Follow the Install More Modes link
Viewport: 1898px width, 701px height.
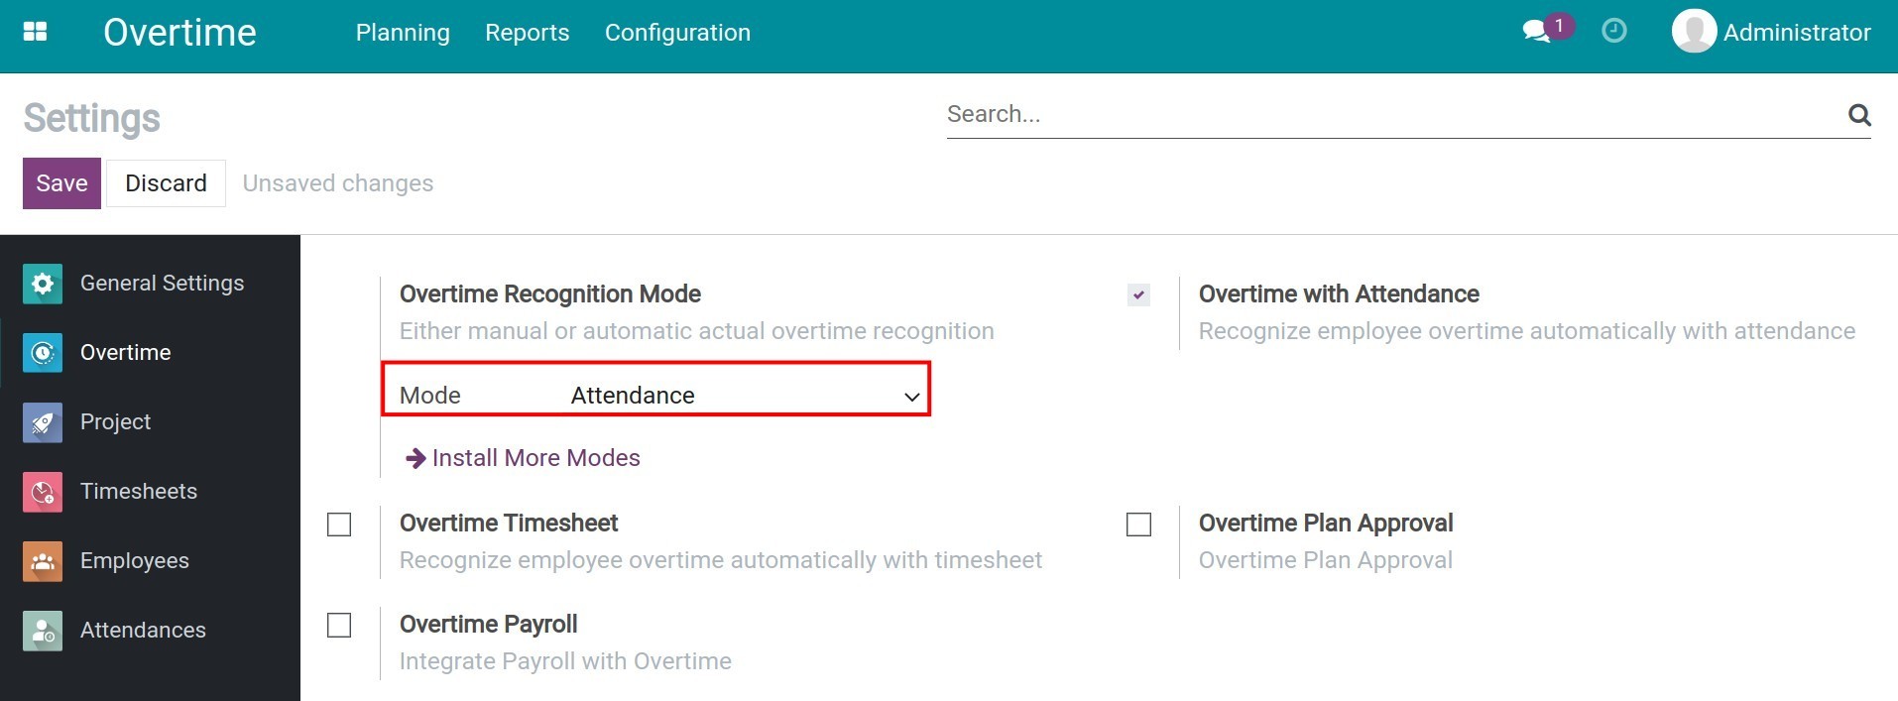click(x=535, y=458)
